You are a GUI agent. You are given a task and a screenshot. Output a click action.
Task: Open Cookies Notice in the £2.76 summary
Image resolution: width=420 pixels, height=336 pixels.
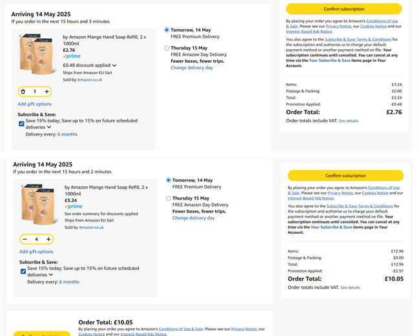373,27
